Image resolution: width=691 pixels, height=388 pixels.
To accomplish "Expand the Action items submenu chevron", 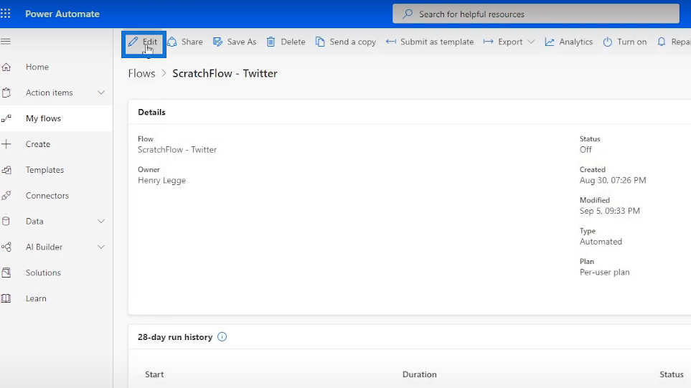I will (101, 93).
